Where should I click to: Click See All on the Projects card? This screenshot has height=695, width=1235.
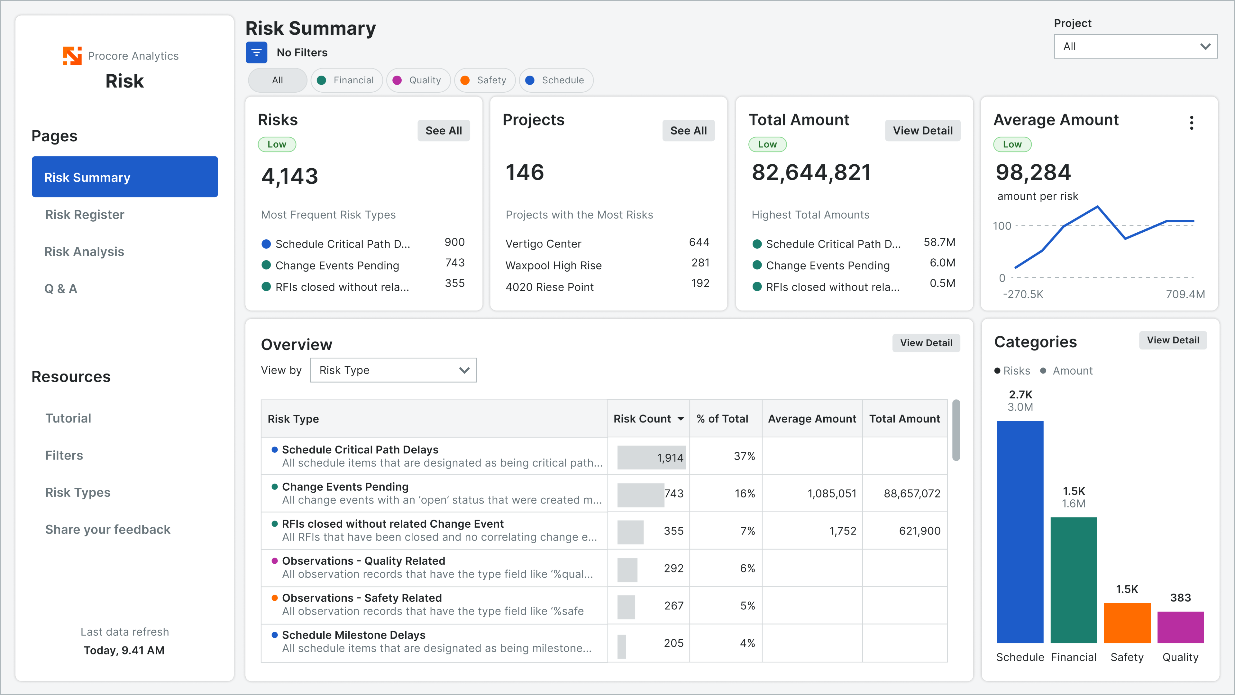pos(689,130)
